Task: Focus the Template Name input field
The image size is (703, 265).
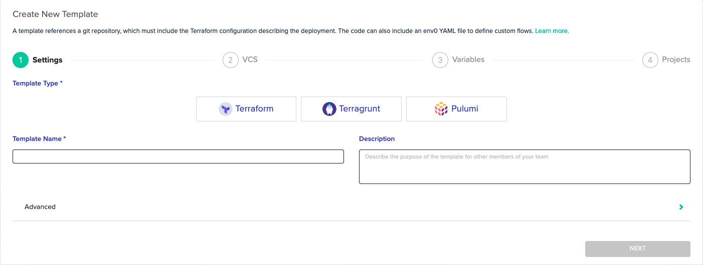Action: (x=178, y=156)
